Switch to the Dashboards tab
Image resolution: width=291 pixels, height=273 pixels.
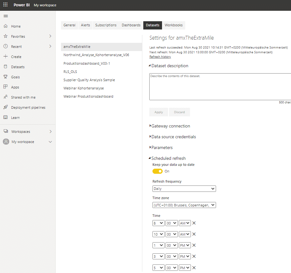131,25
